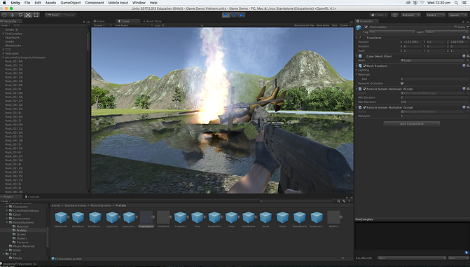Toggle the Static checkbox
470x267 pixels.
tap(455, 27)
